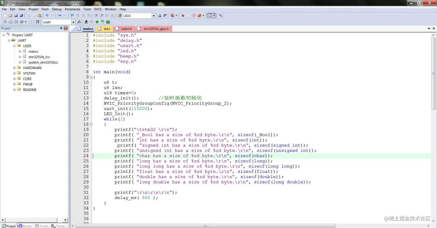Close the Project panel

(x=66, y=28)
